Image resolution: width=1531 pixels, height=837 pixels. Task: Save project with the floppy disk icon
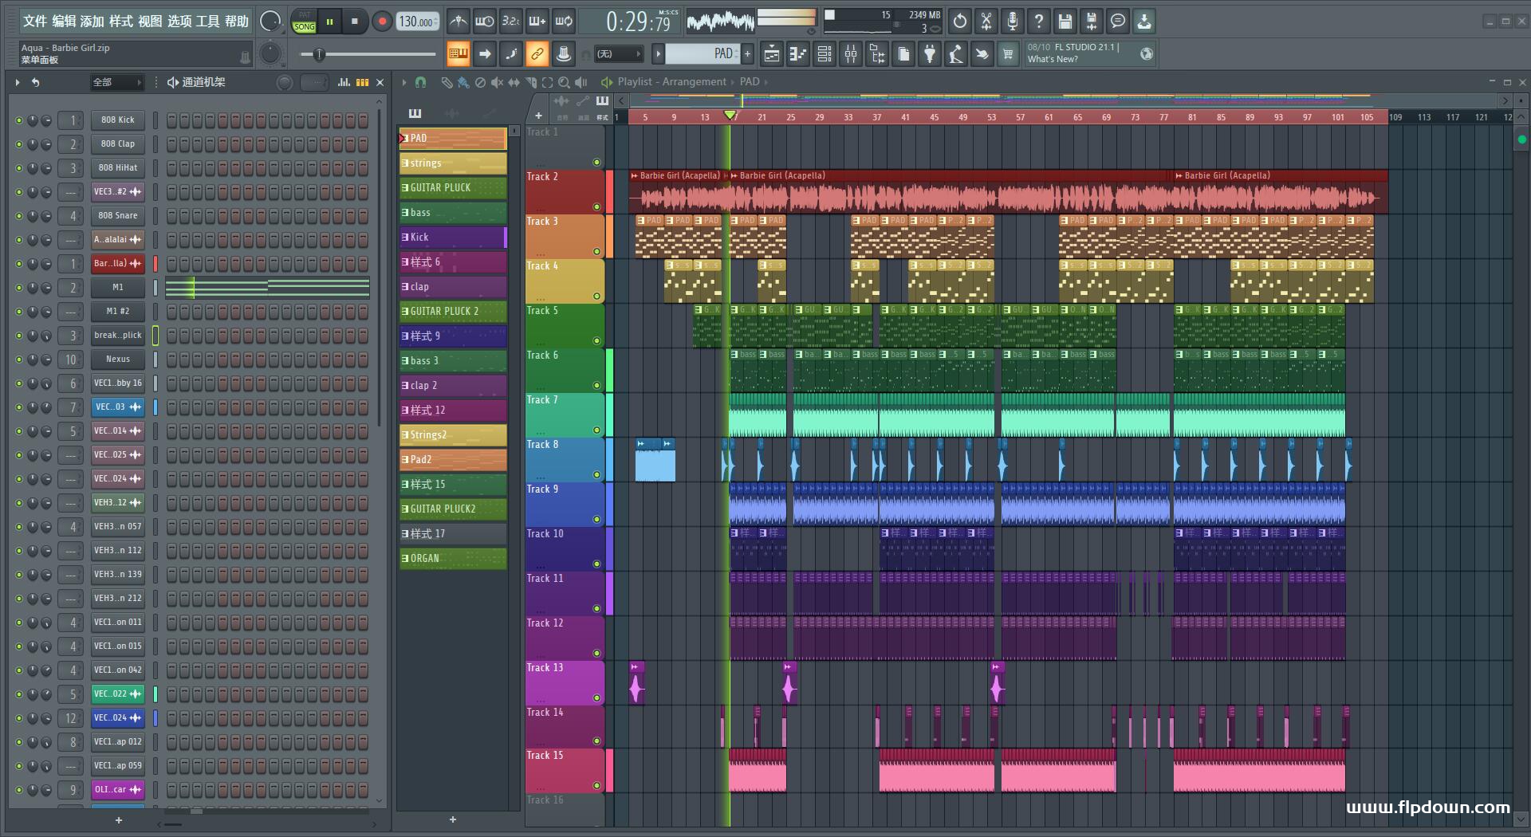click(x=1065, y=22)
